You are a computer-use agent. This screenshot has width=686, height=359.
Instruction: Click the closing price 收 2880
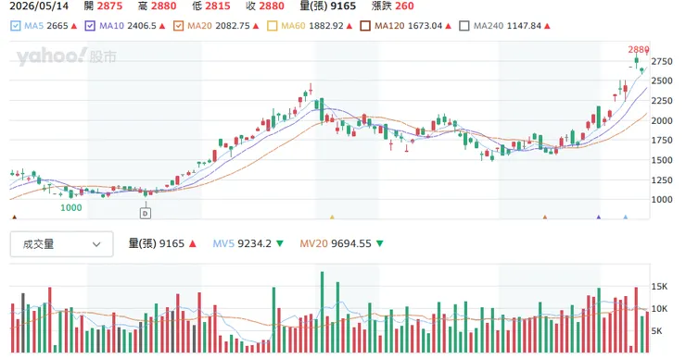coord(265,6)
